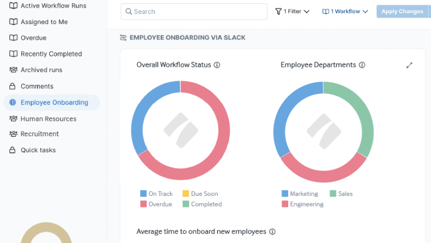Click the info icon next to Employee Departments

click(362, 65)
